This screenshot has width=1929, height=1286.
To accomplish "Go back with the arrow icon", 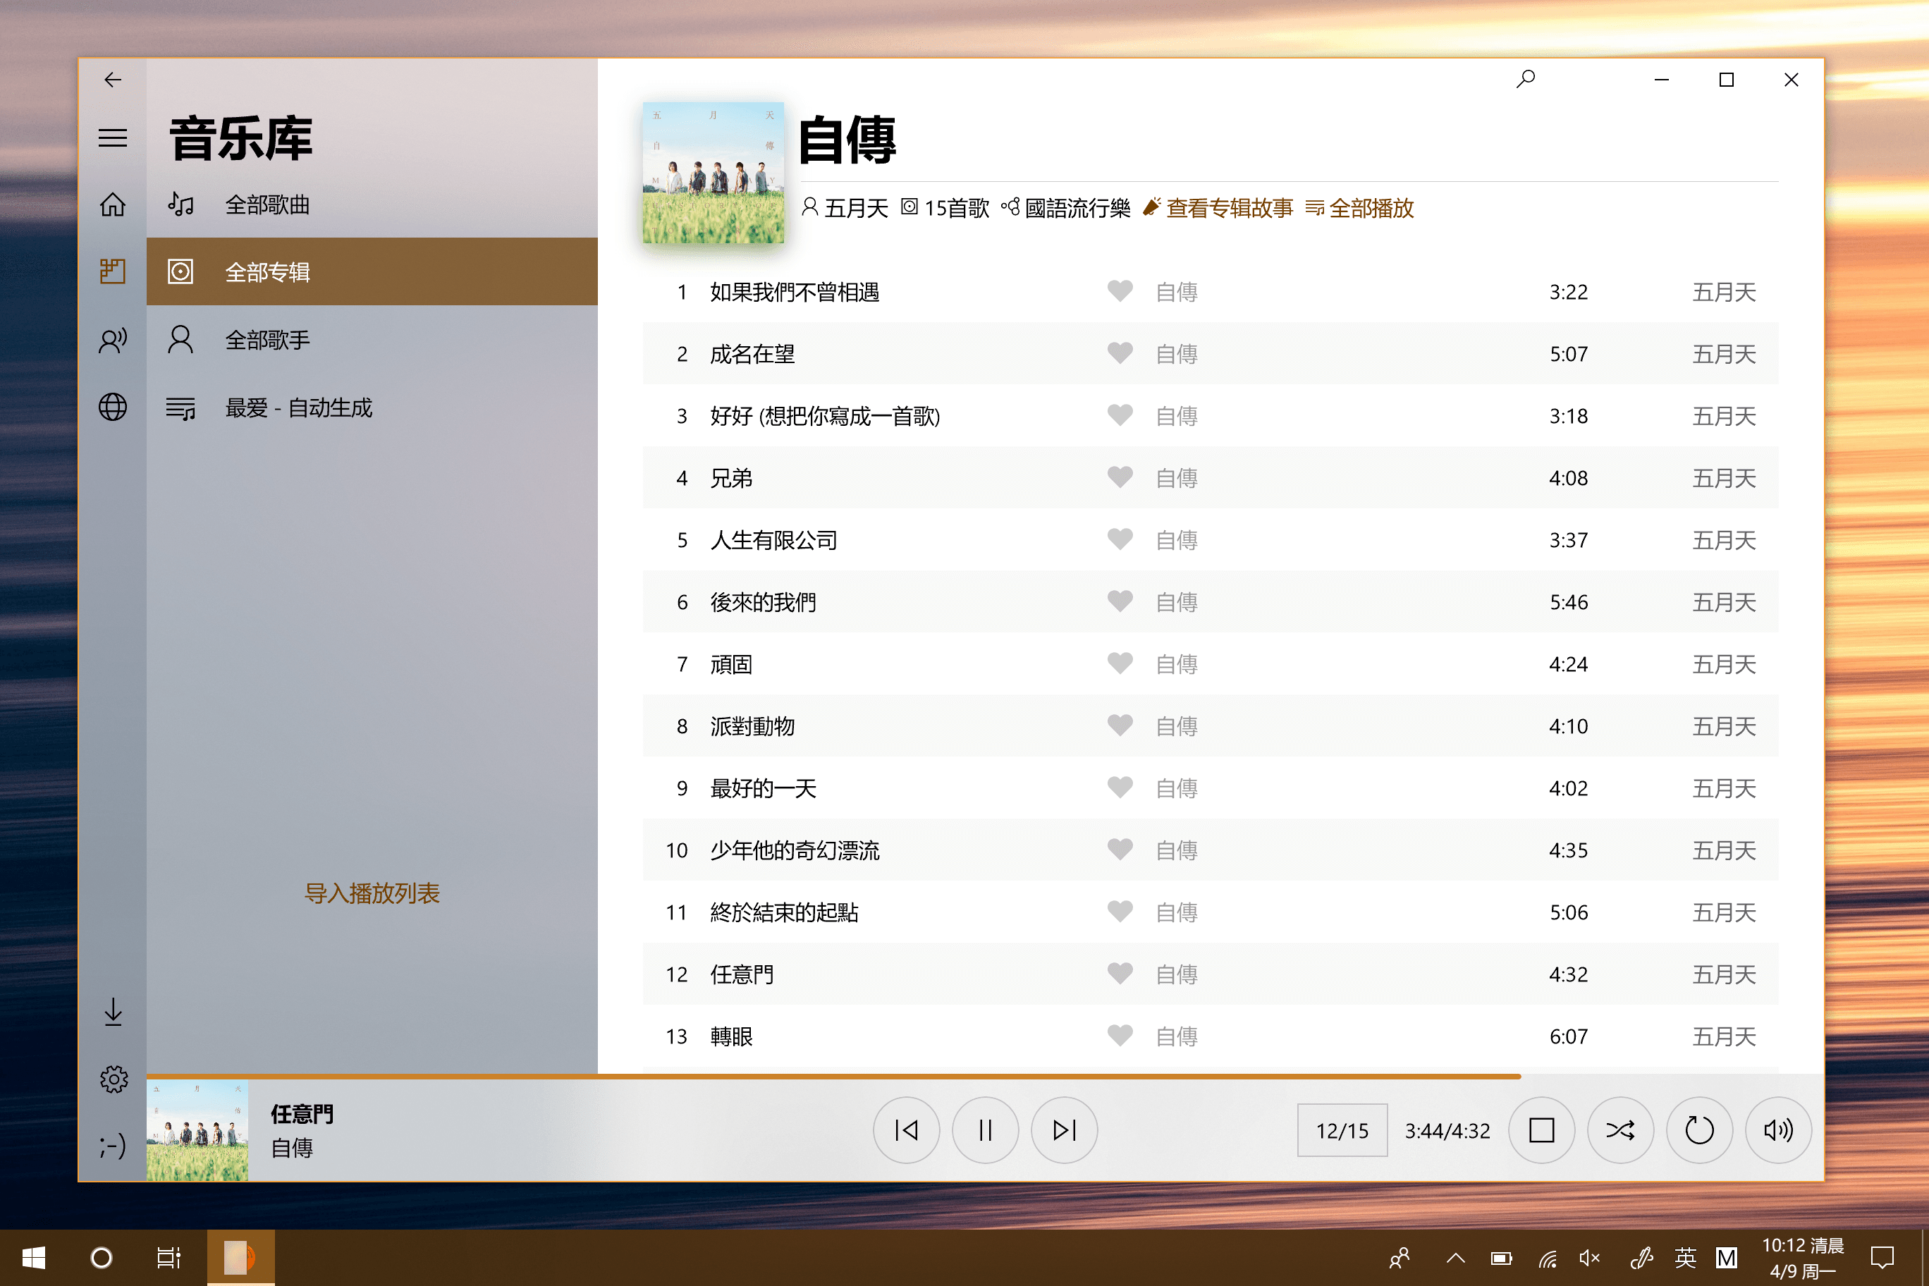I will coord(114,80).
